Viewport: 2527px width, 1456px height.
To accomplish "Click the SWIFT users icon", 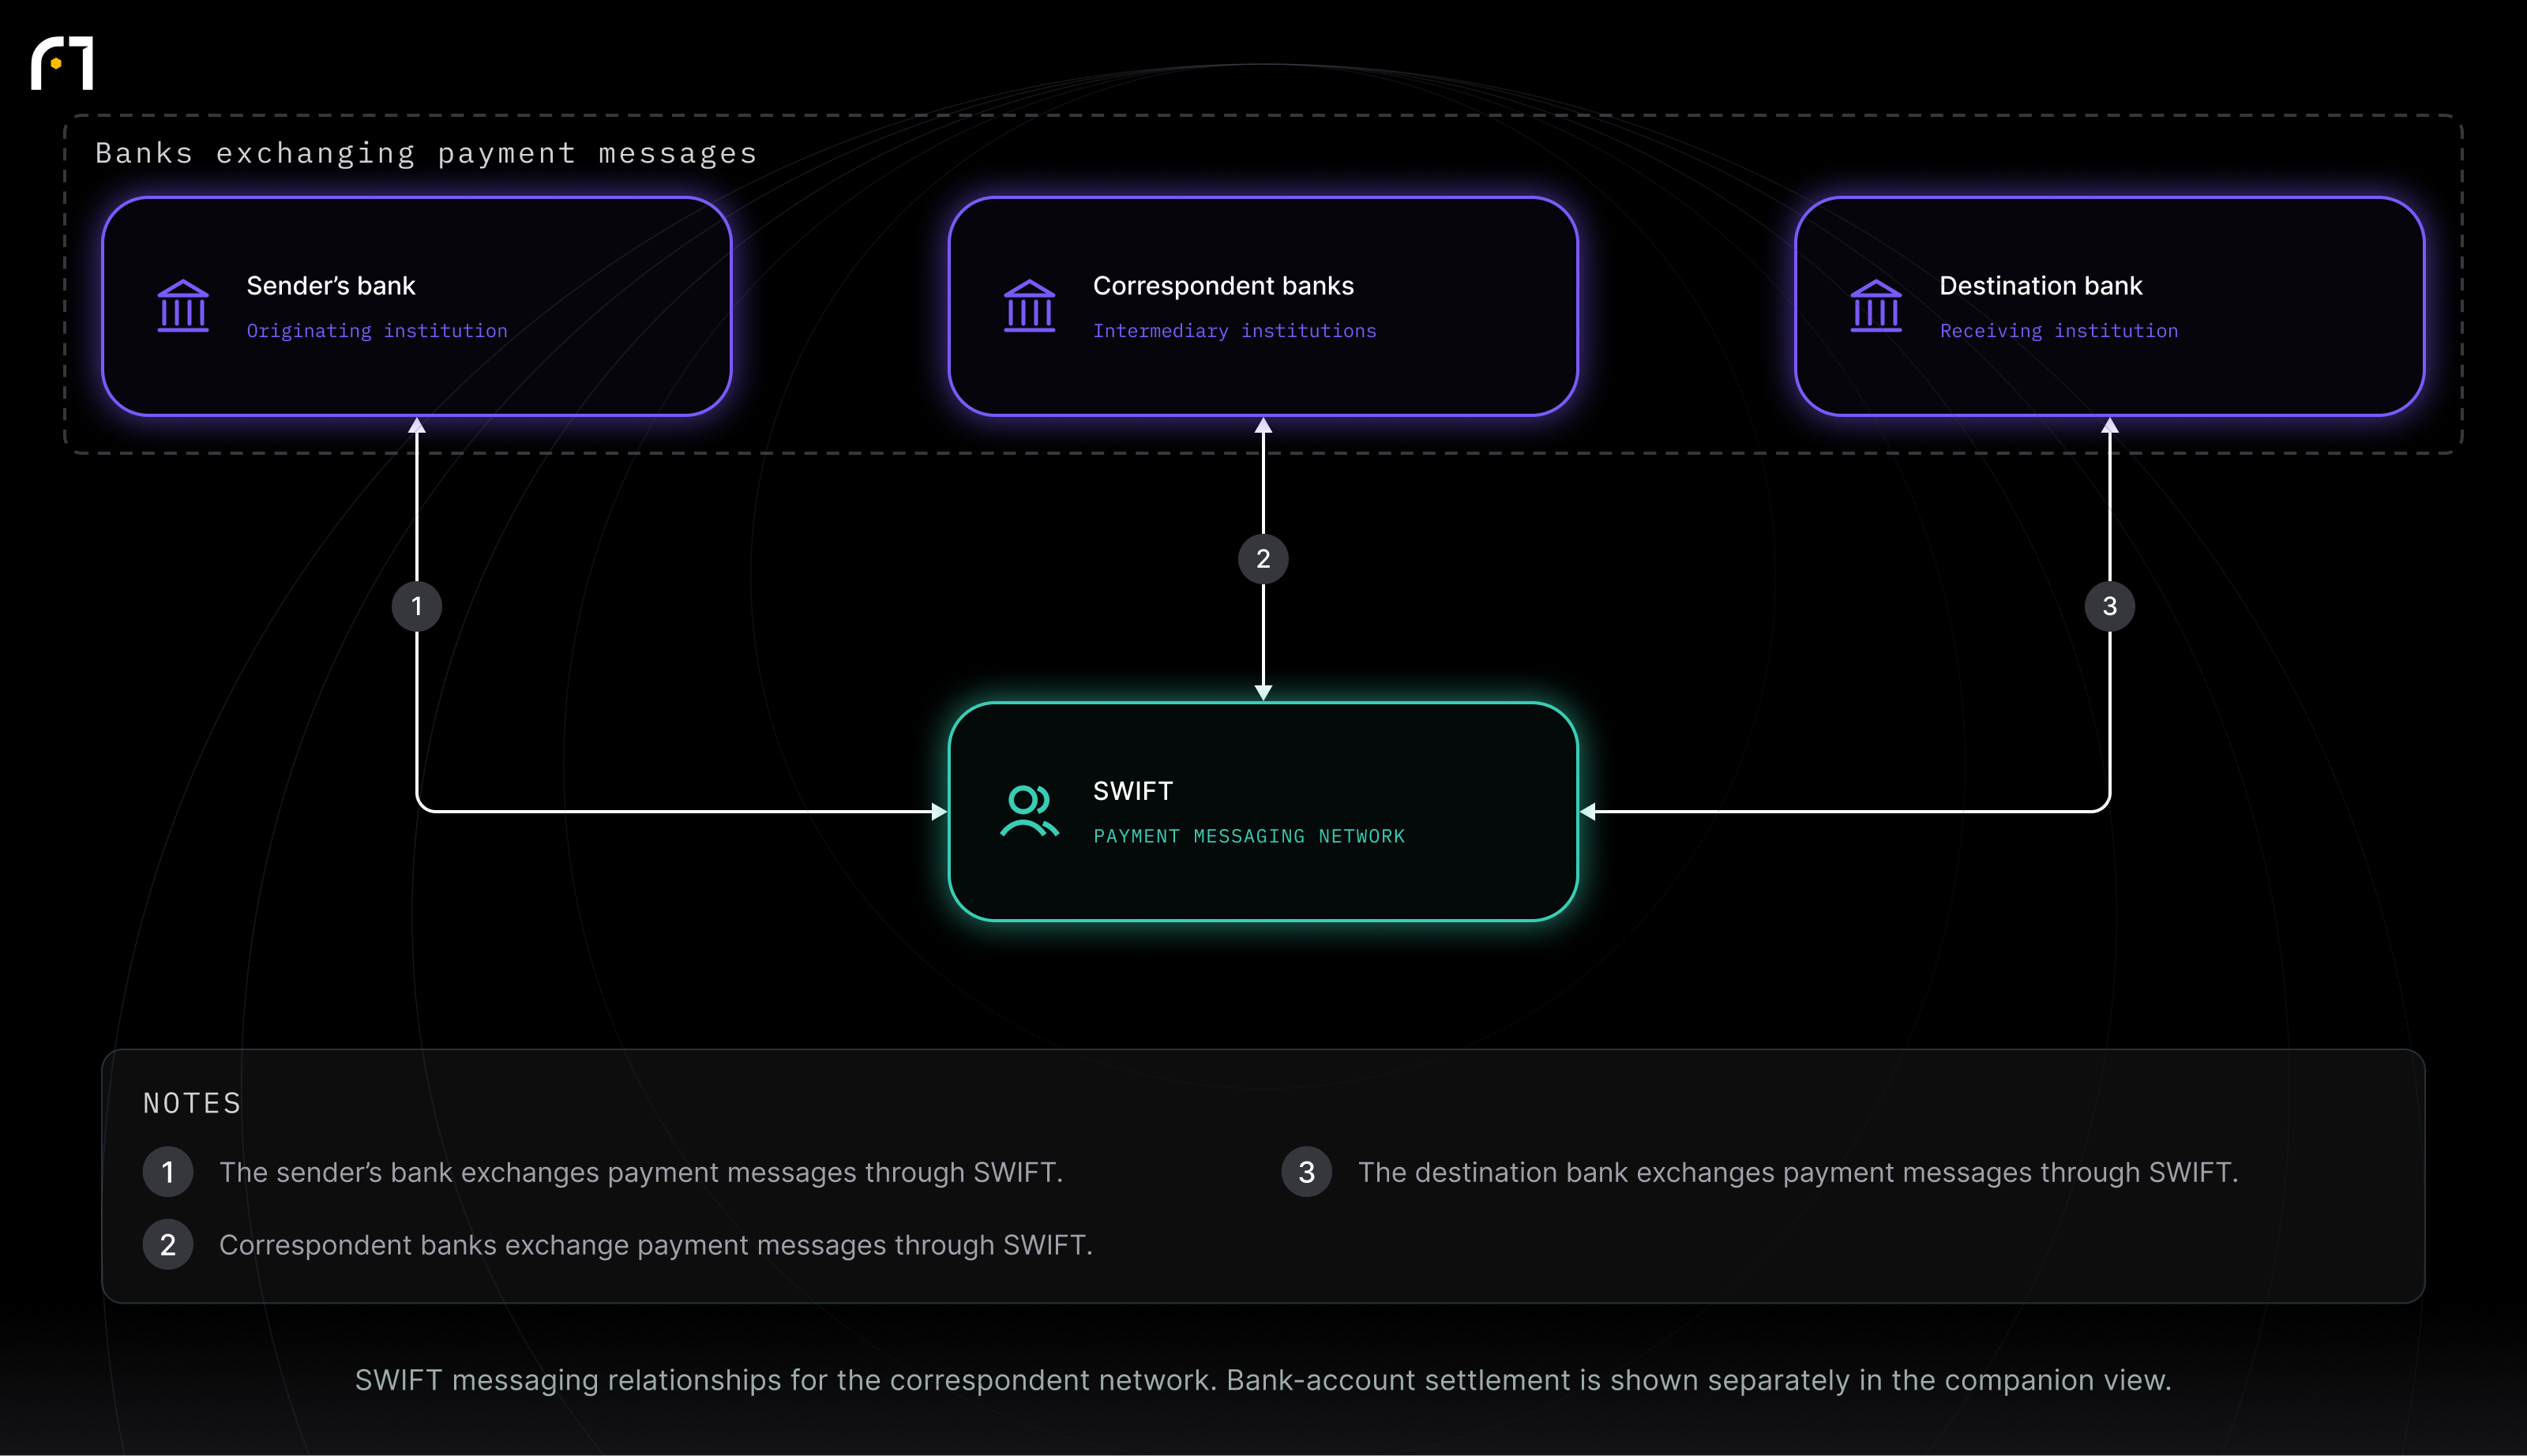I will click(x=1029, y=811).
